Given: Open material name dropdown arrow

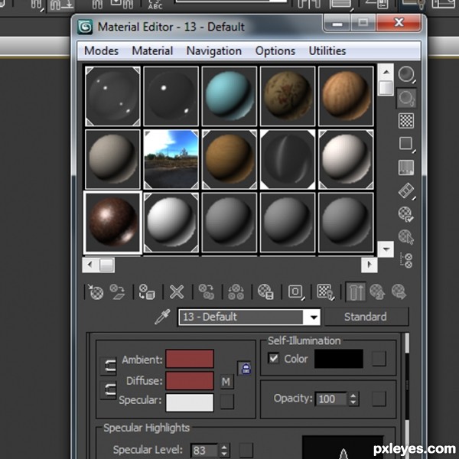Looking at the screenshot, I should point(314,317).
